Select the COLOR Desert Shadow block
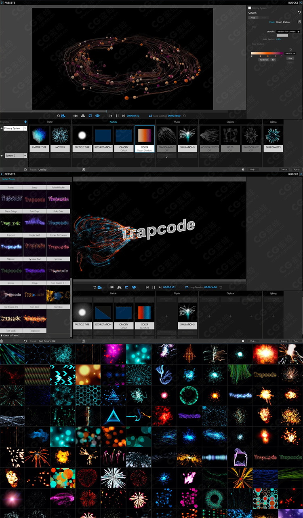This screenshot has height=518, width=303. click(x=145, y=138)
